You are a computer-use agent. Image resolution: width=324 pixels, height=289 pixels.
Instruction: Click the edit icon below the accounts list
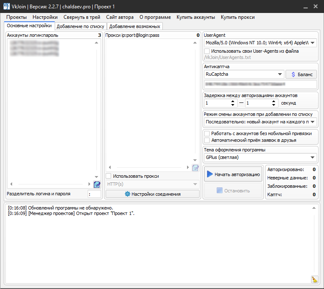click(x=97, y=184)
